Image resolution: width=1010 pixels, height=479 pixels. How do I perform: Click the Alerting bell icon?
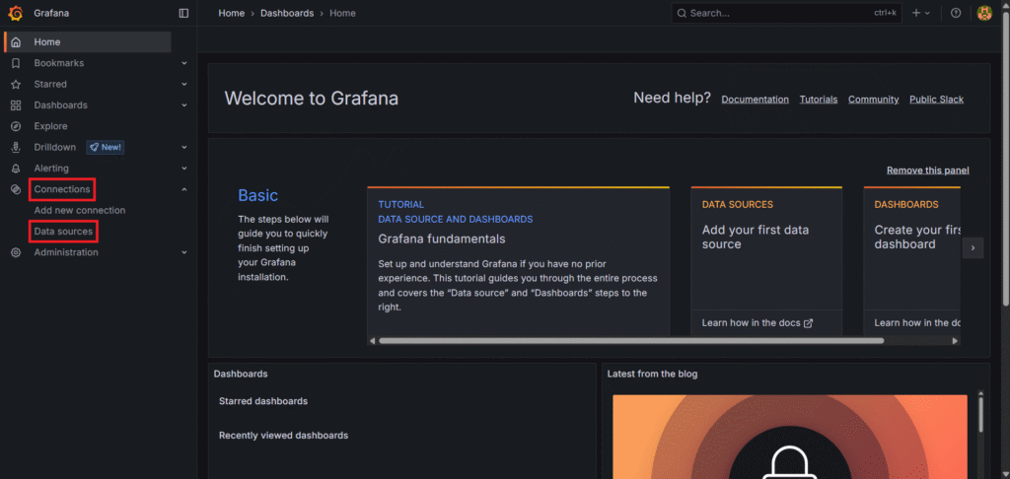tap(16, 168)
